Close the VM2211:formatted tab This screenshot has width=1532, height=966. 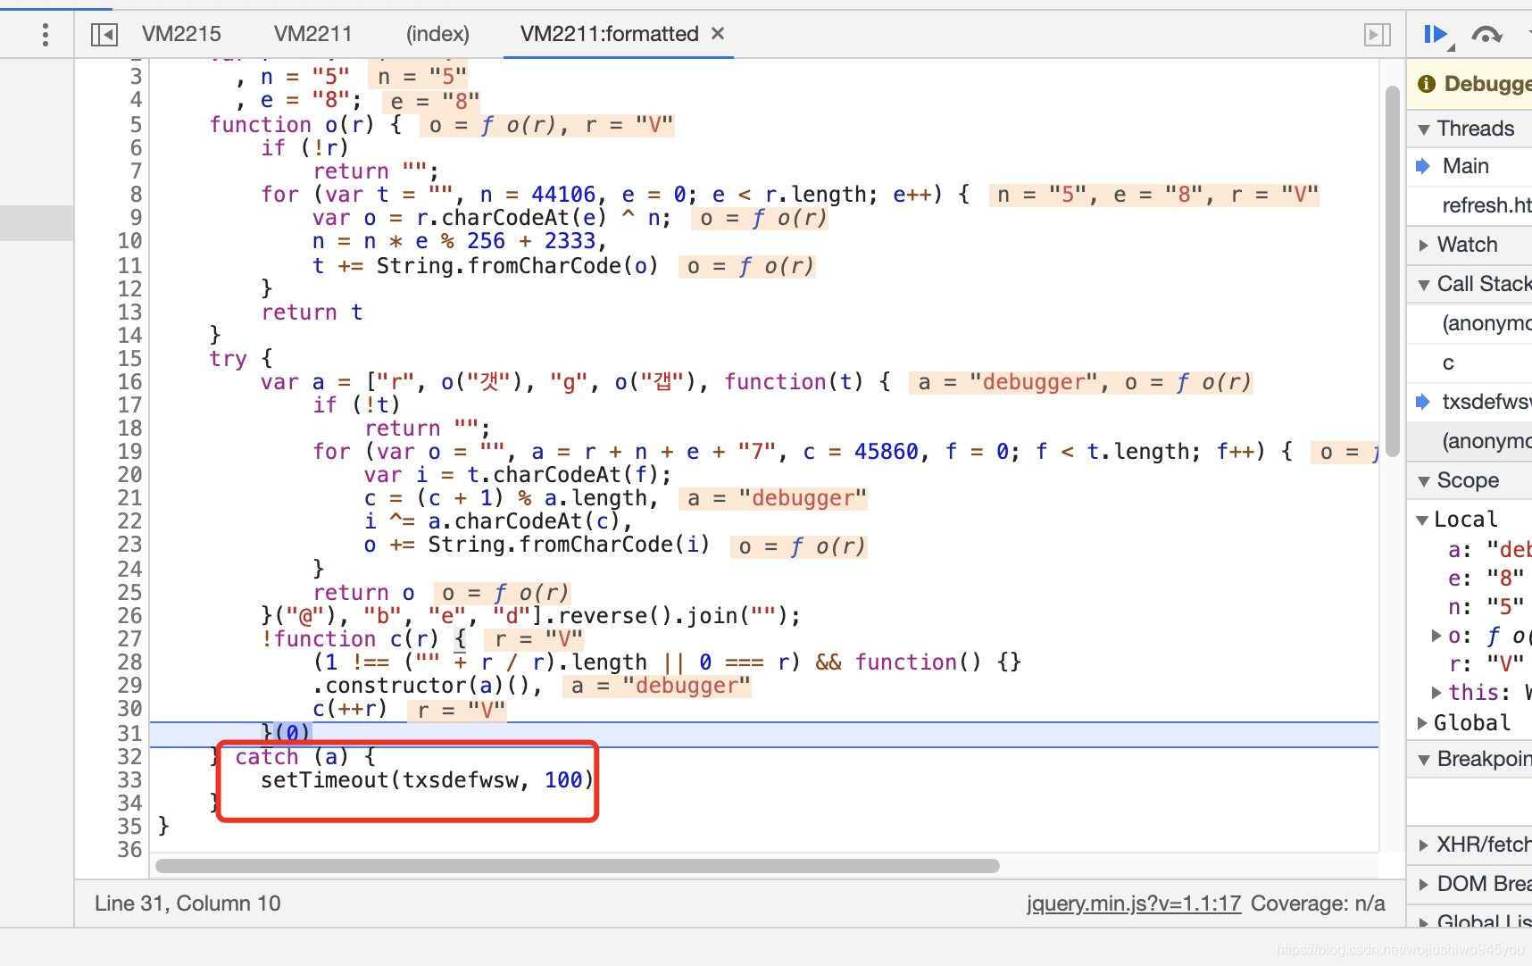(x=718, y=34)
